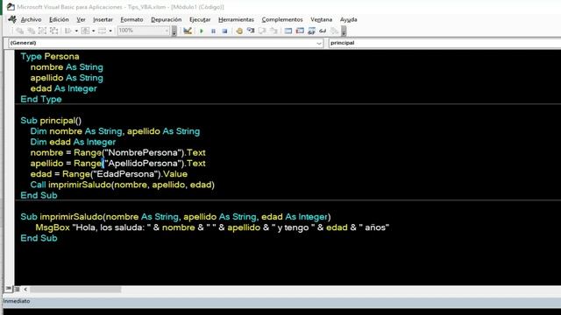
Task: Open the Ayuda menu
Action: pyautogui.click(x=349, y=19)
